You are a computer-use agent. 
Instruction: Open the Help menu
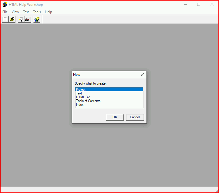(x=48, y=12)
